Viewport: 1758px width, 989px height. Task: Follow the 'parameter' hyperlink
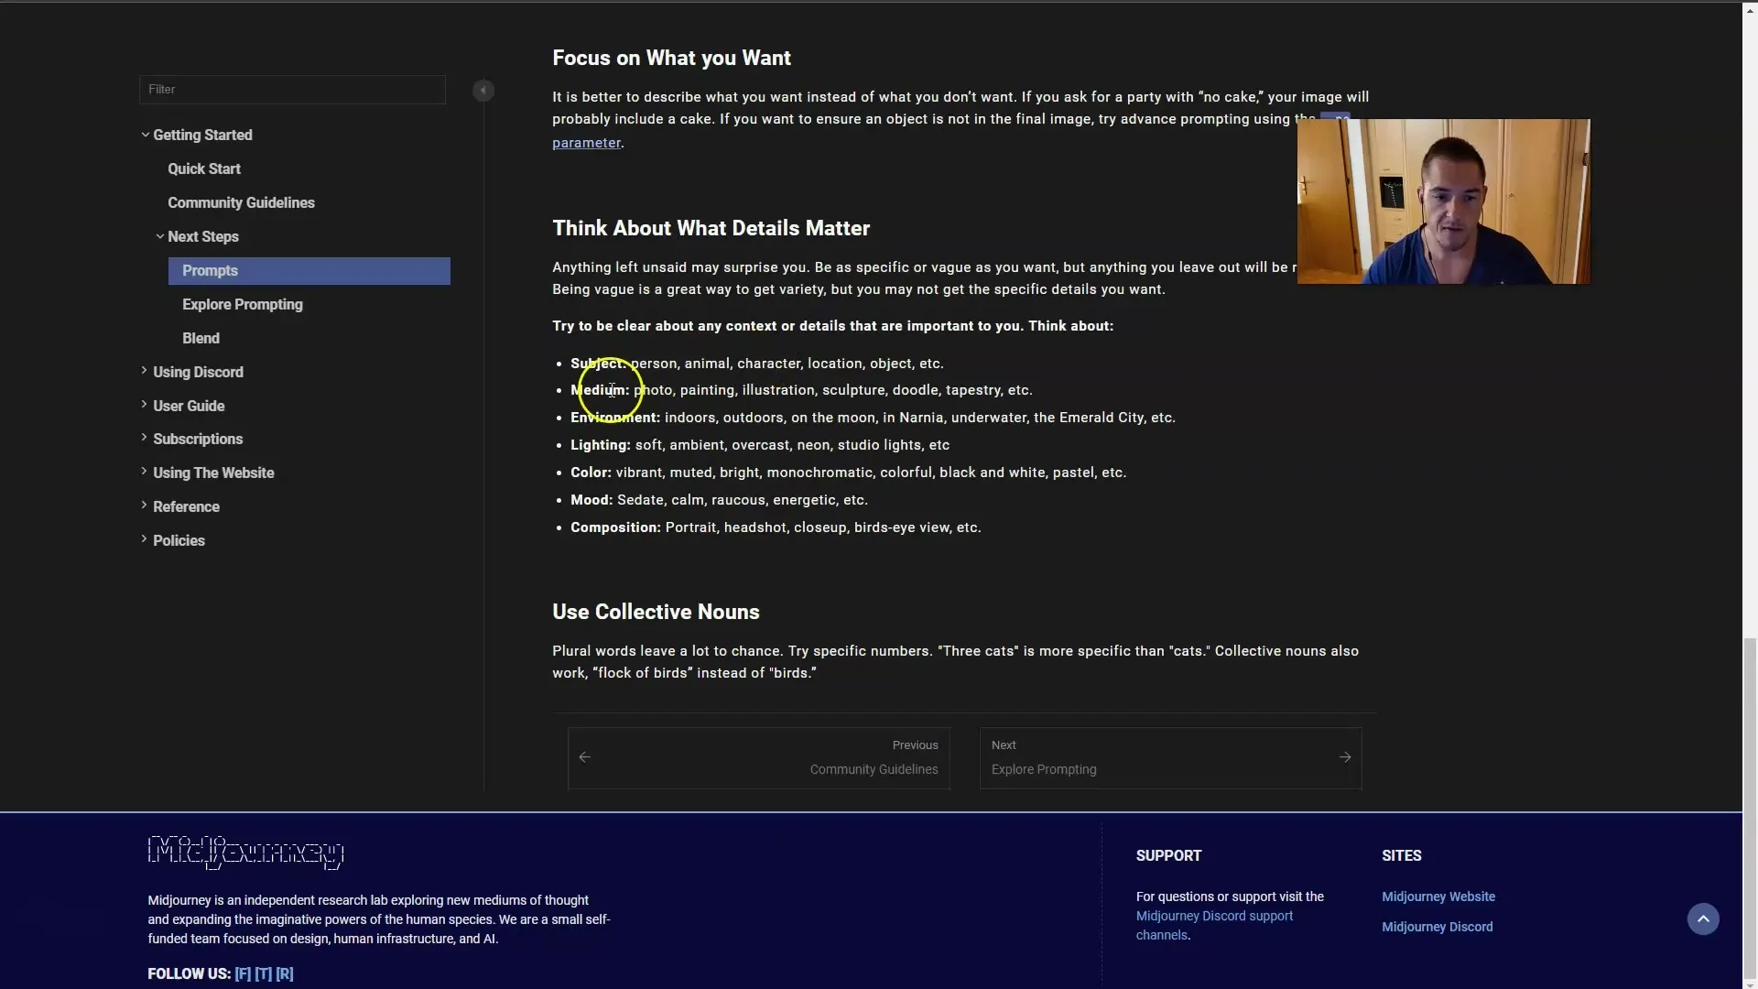586,143
